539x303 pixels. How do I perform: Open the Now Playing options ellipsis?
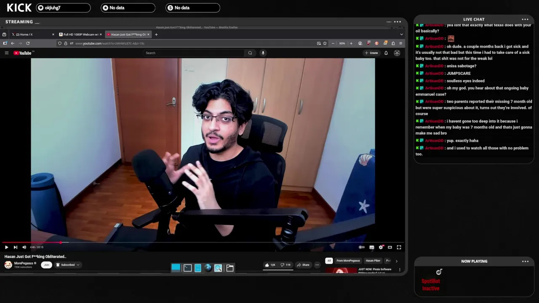[x=525, y=261]
